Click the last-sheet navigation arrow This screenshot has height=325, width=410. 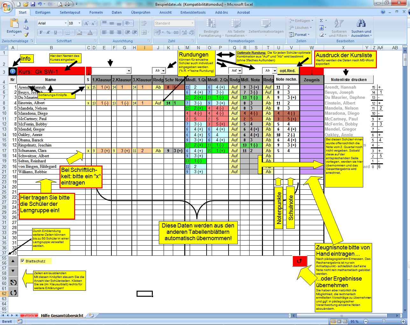coord(17,315)
